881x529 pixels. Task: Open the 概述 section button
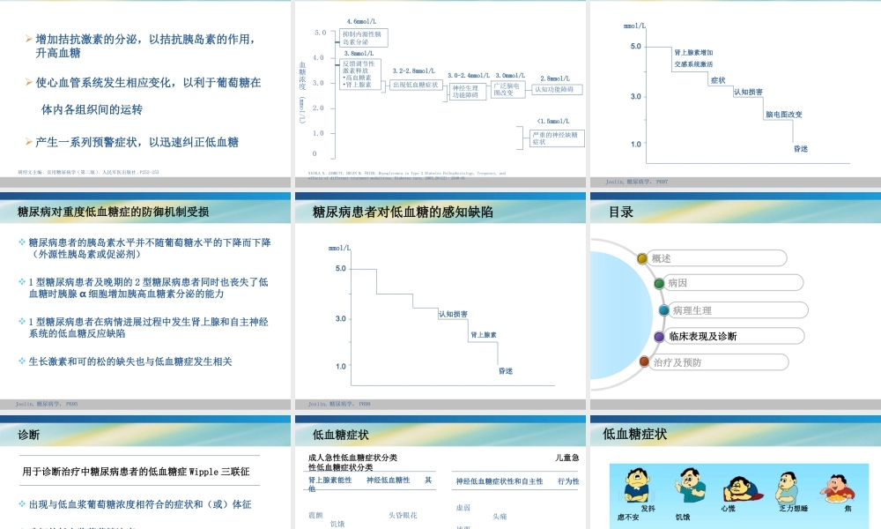tap(717, 258)
